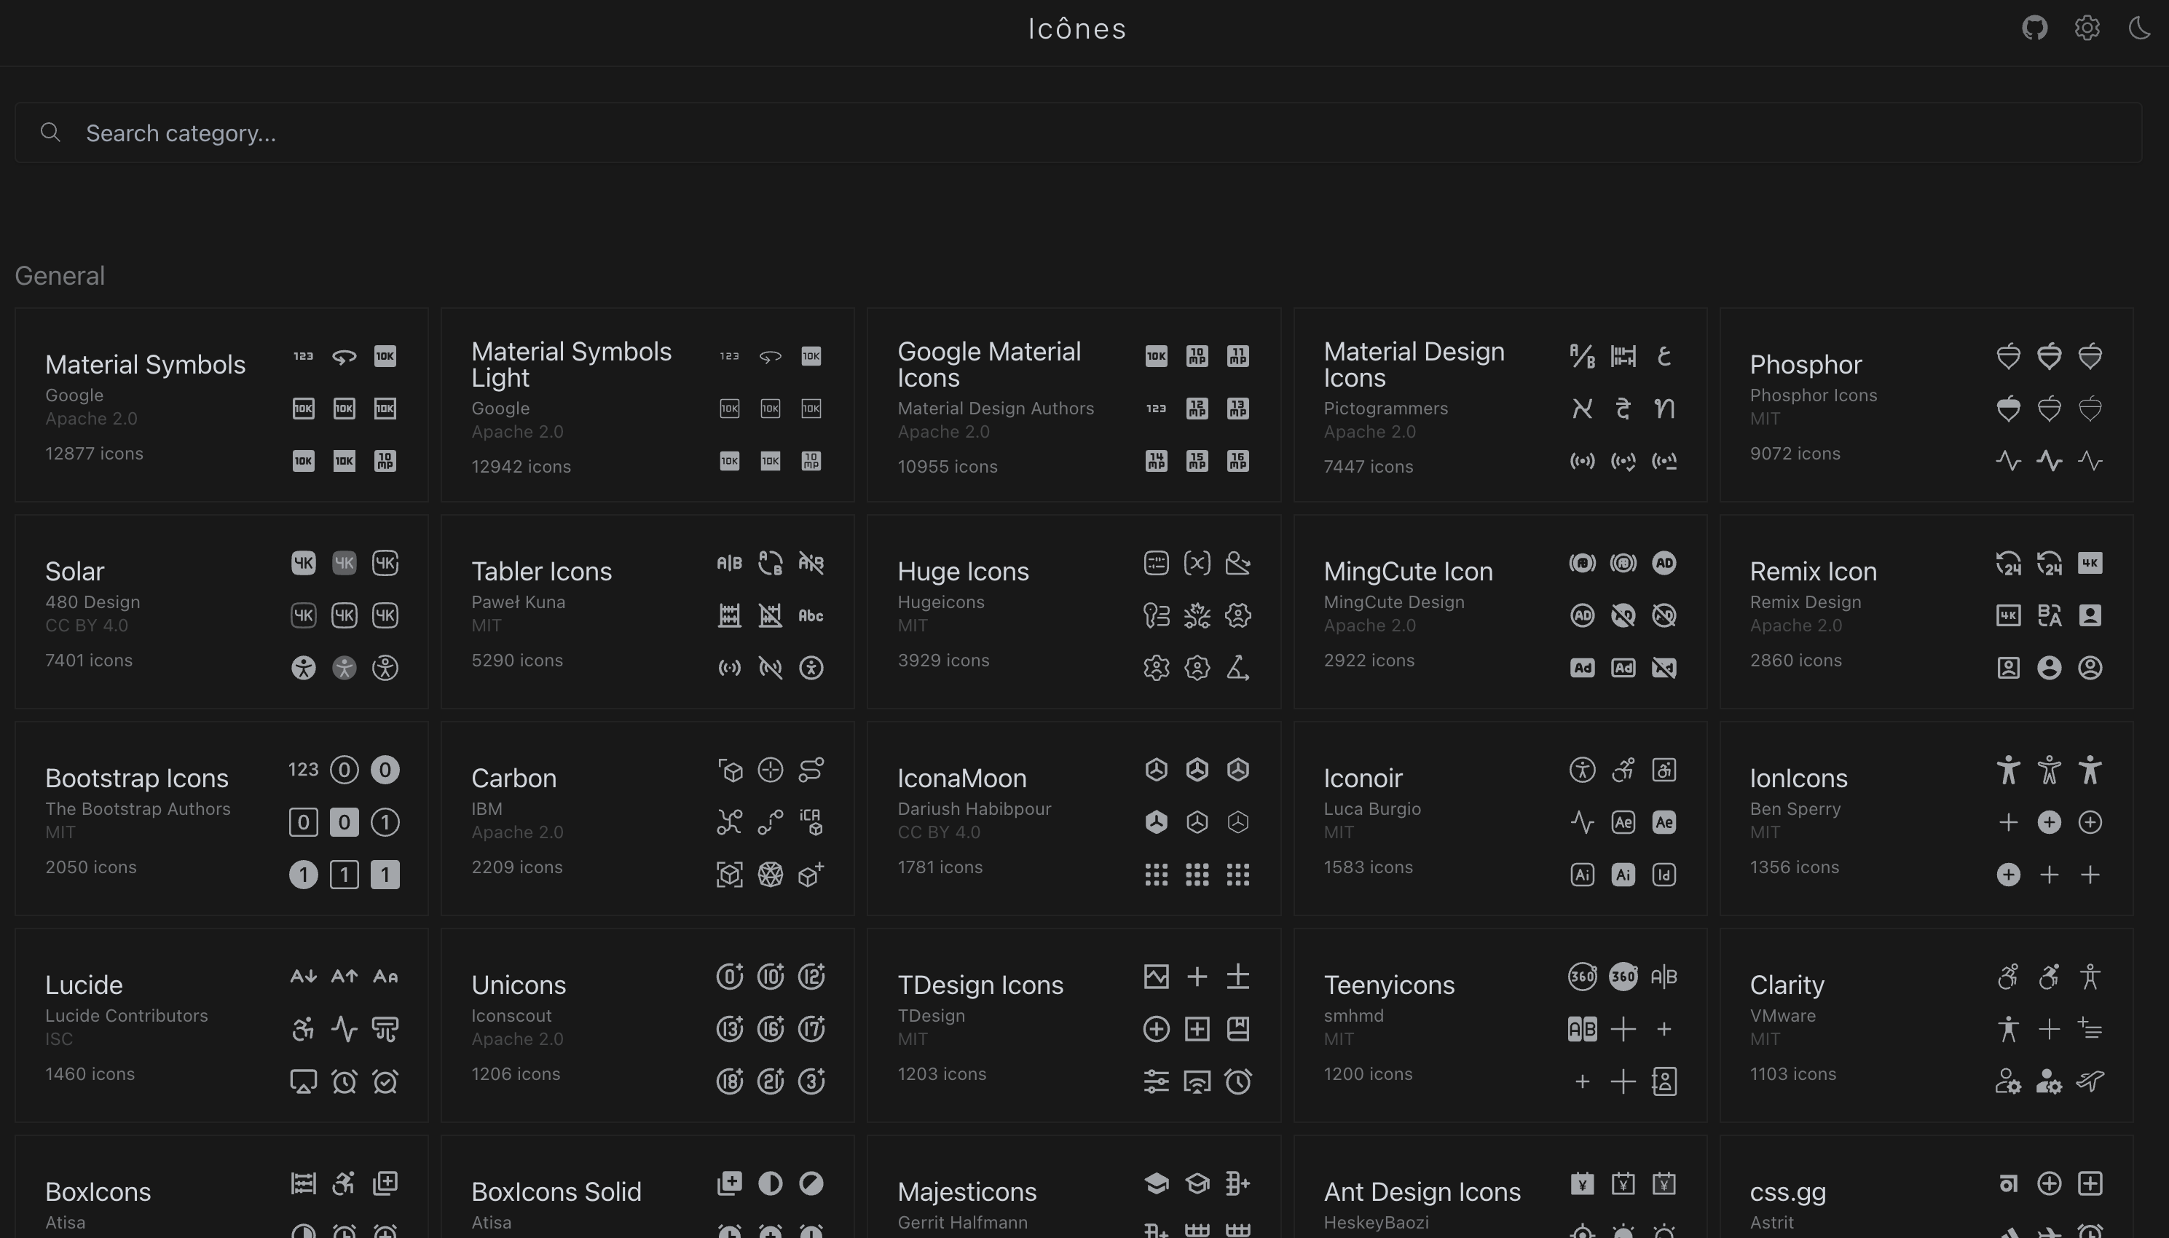This screenshot has height=1238, width=2169.
Task: Select the Clarity collection title
Action: pyautogui.click(x=1787, y=985)
